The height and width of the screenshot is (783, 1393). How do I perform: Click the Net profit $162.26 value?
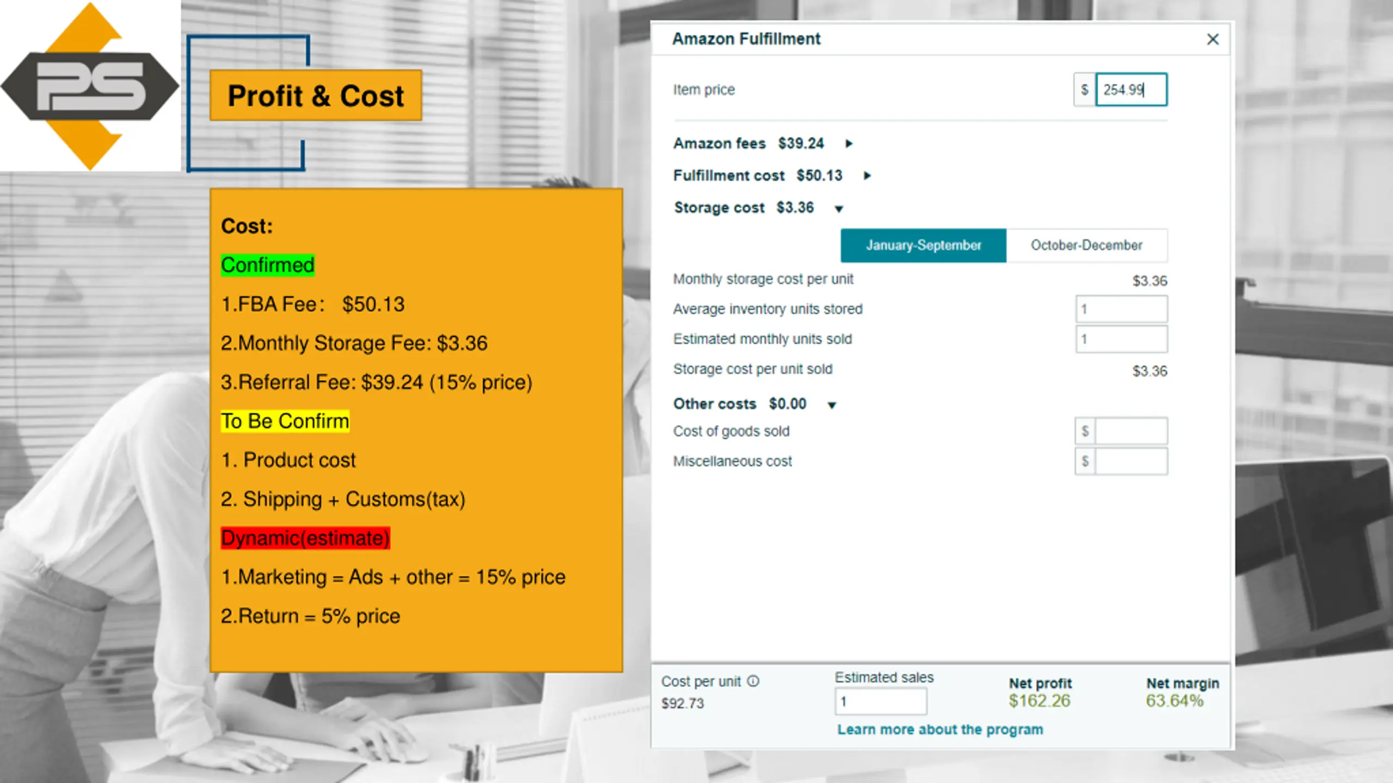(1039, 701)
